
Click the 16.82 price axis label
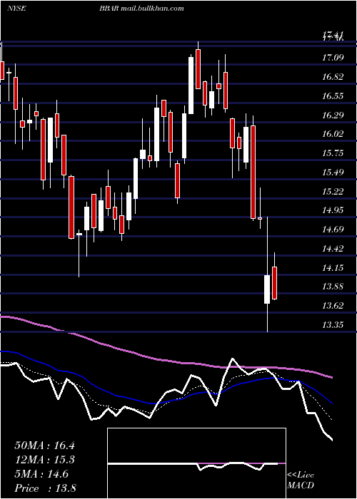tap(333, 77)
